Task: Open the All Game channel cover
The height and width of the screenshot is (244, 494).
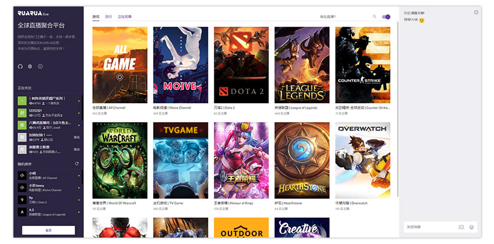Action: click(120, 65)
